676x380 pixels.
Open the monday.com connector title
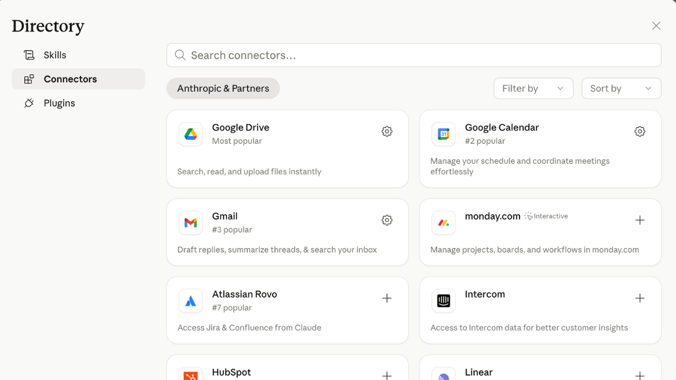(493, 216)
